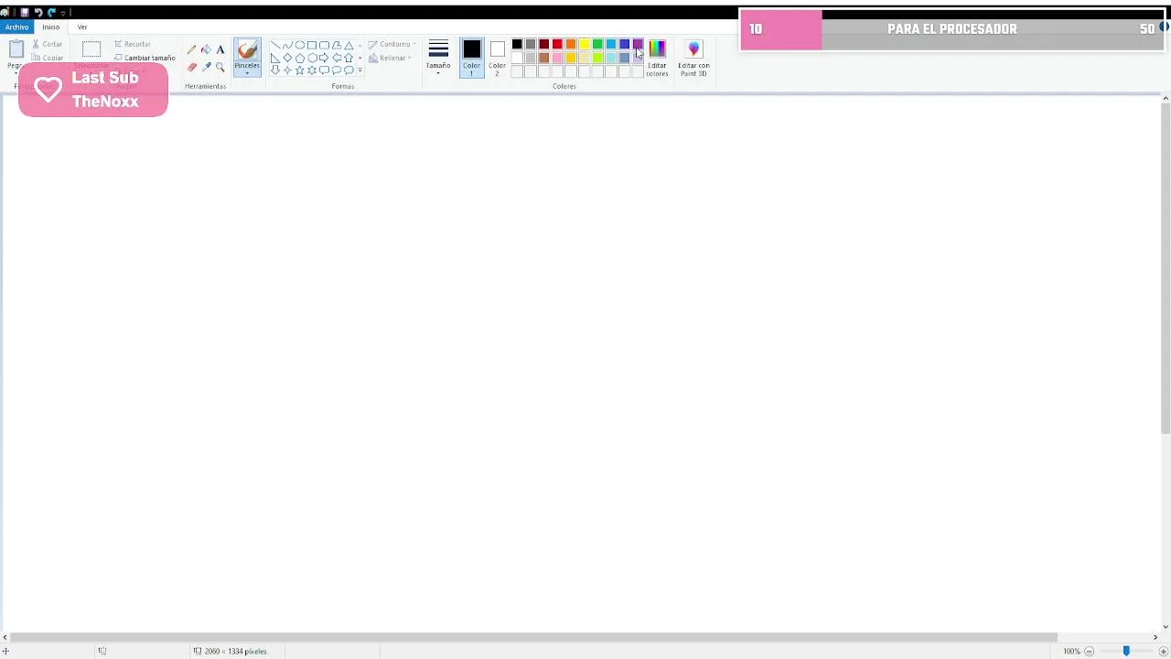Screen dimensions: 1171x659
Task: Pick the Oval shape in Formas
Action: (x=299, y=45)
